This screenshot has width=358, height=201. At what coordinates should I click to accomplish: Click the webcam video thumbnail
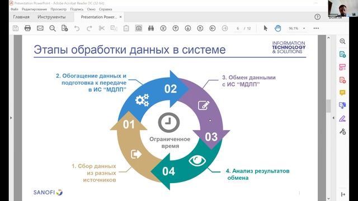coord(343,8)
